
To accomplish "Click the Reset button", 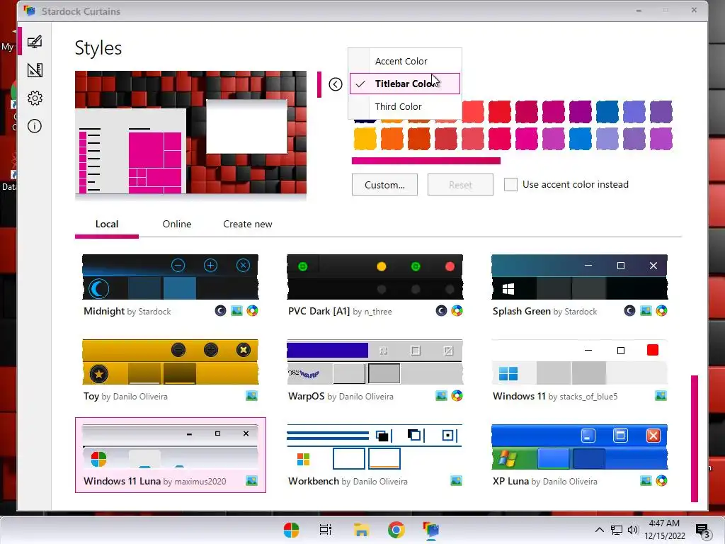I will point(460,185).
